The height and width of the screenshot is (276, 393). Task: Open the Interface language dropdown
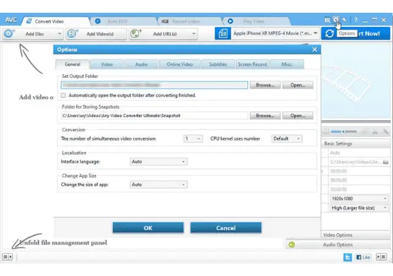click(x=158, y=161)
